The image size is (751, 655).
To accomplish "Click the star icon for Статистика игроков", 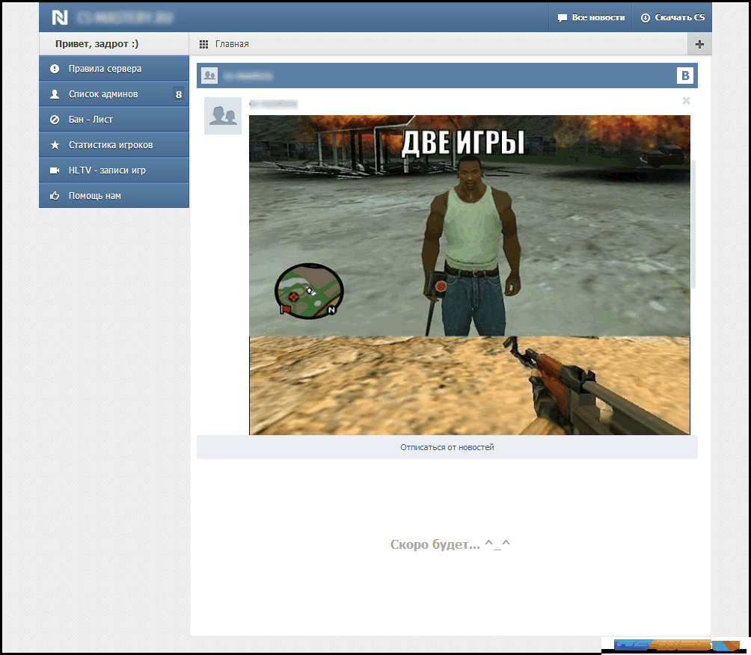I will pos(55,144).
